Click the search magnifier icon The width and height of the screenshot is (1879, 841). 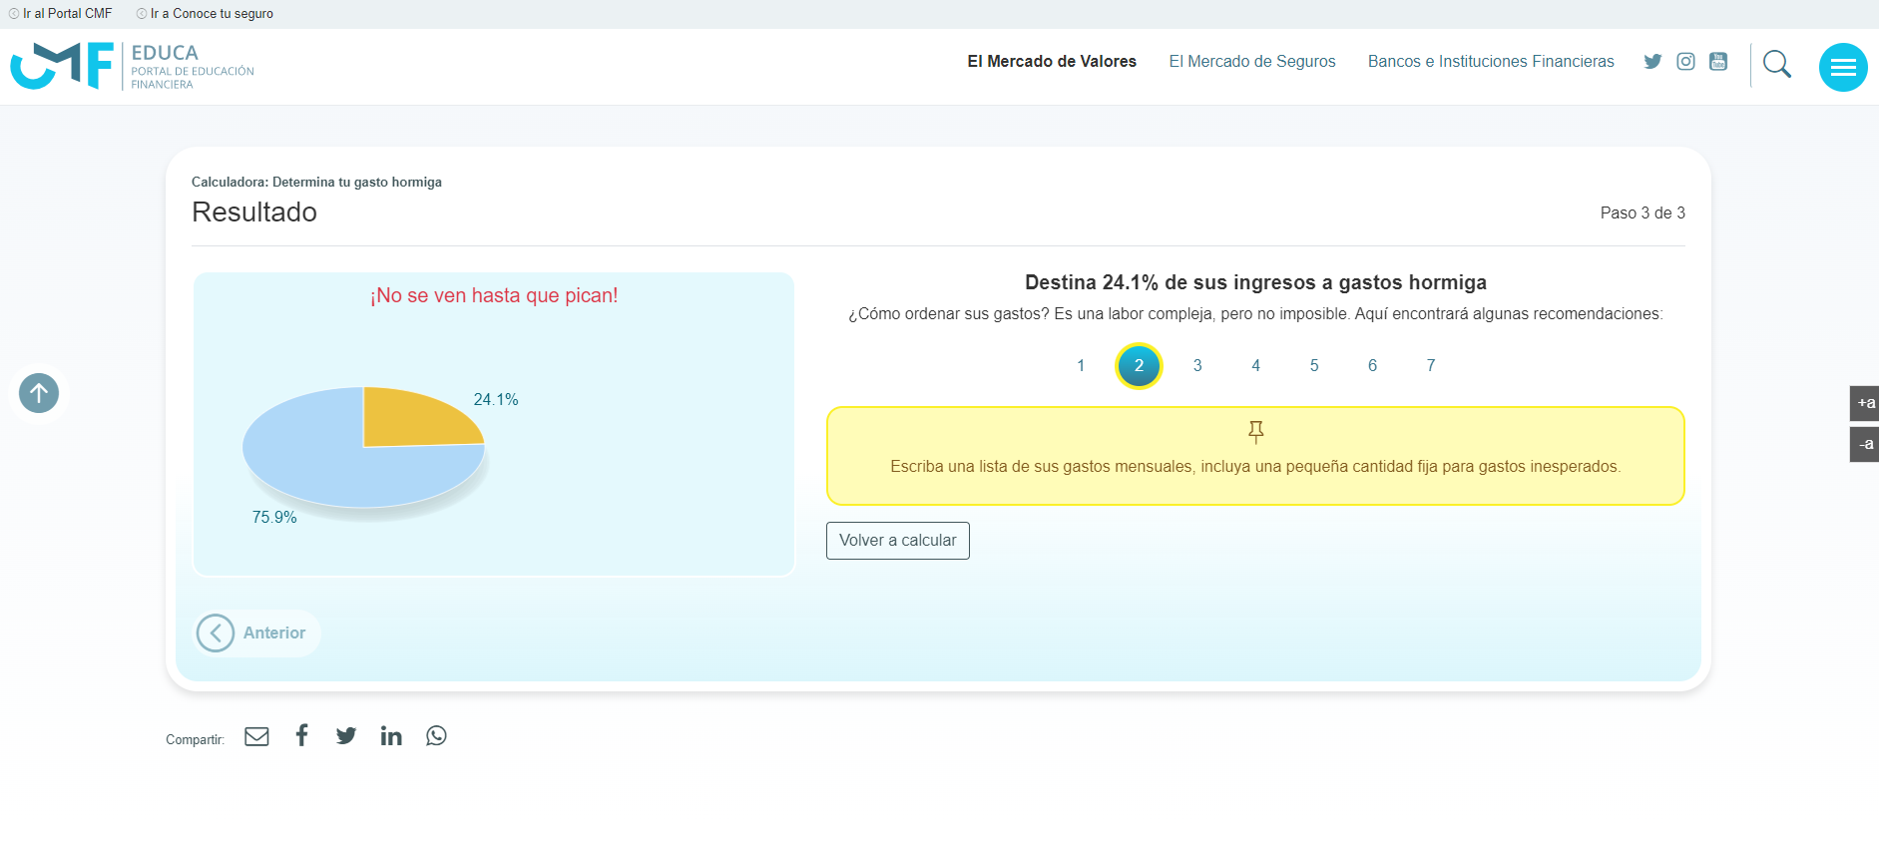pos(1776,65)
